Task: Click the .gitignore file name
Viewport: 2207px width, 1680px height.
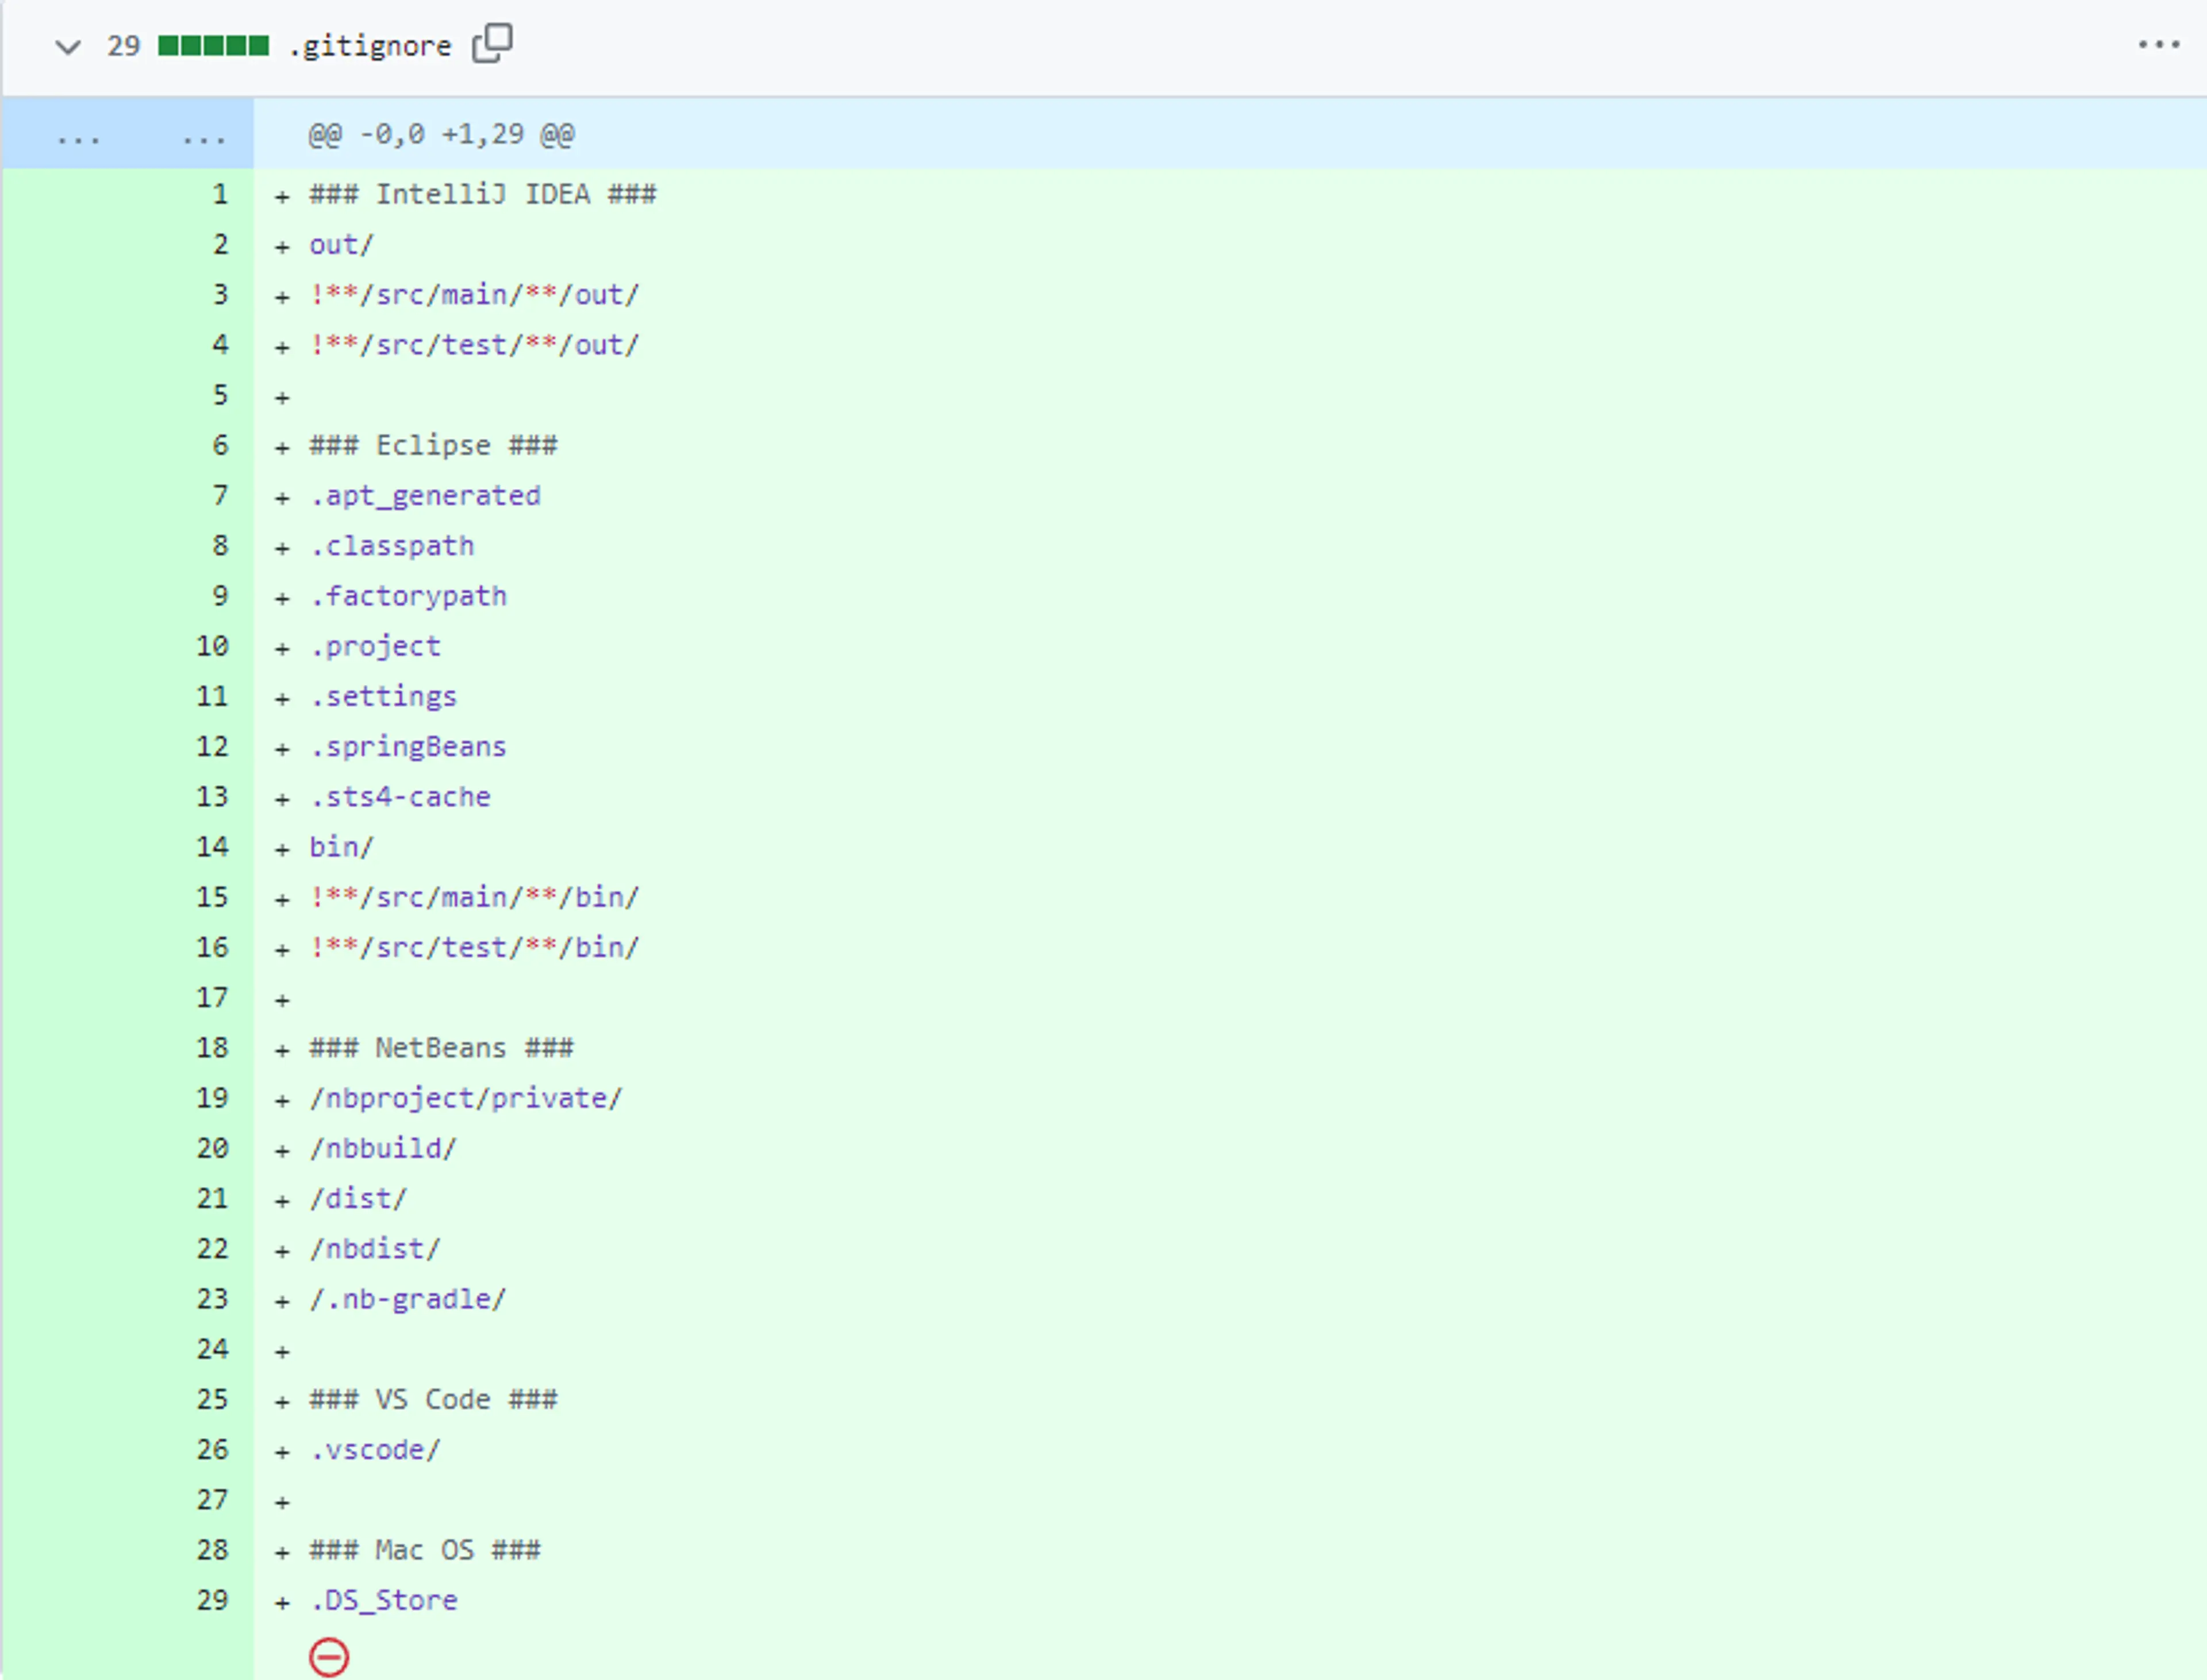Action: pos(370,46)
